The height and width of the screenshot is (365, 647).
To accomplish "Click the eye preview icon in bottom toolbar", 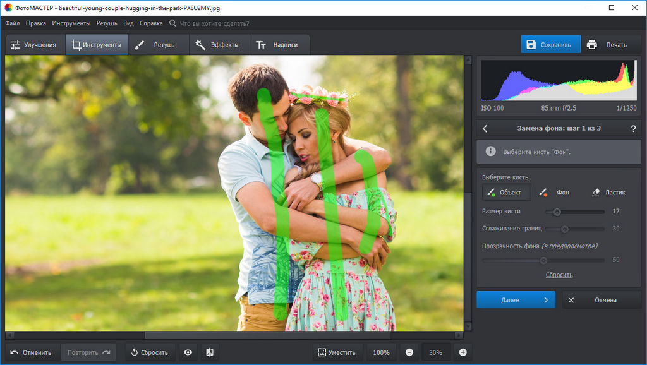I will [x=188, y=352].
